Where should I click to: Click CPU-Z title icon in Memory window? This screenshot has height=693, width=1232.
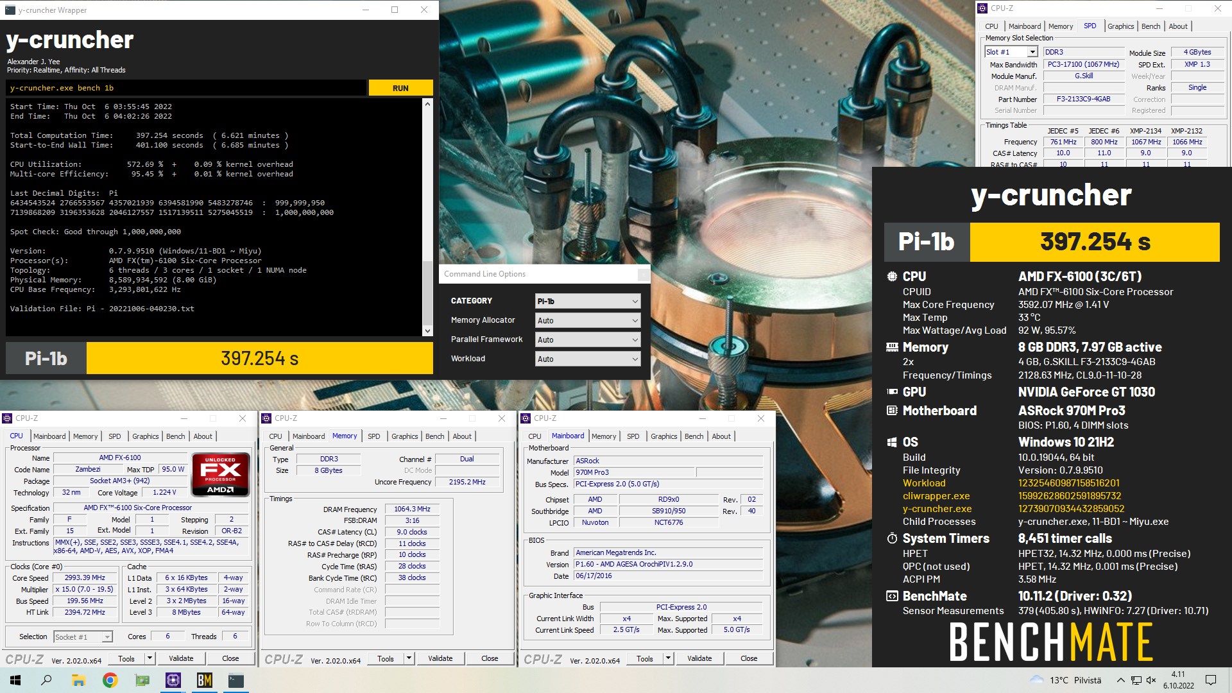coord(267,418)
